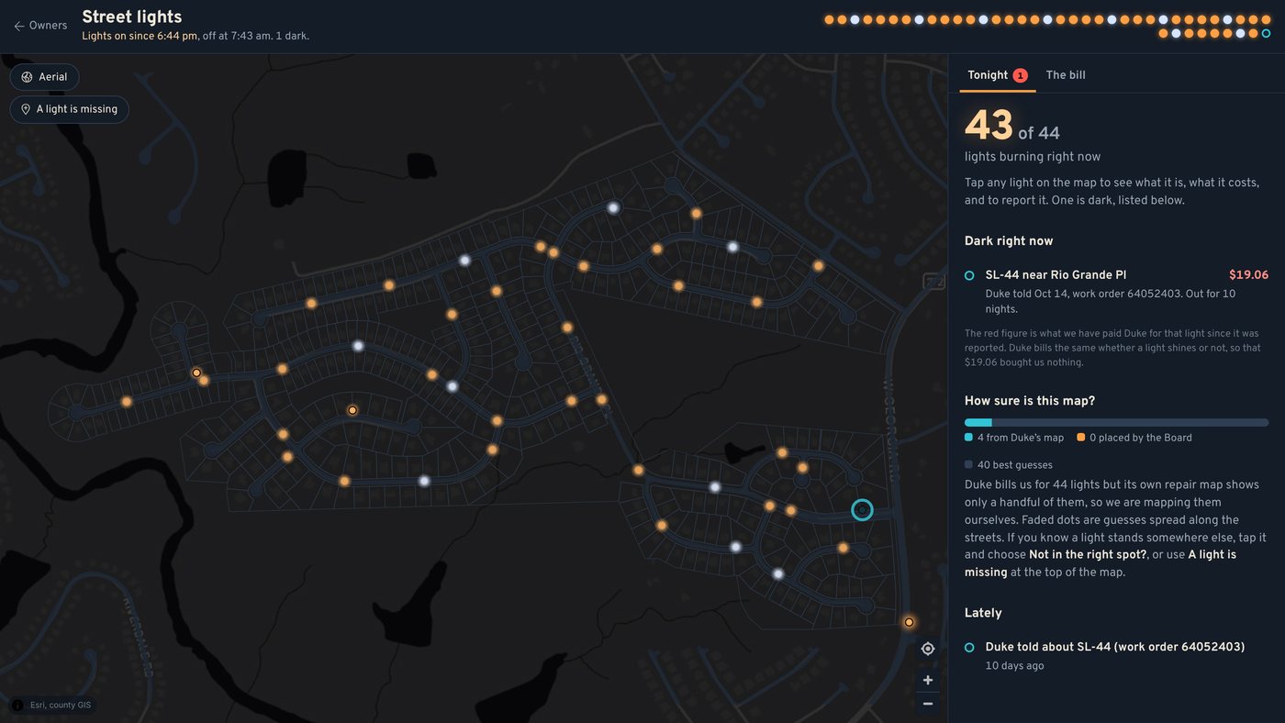Center the map on my location

[x=928, y=649]
